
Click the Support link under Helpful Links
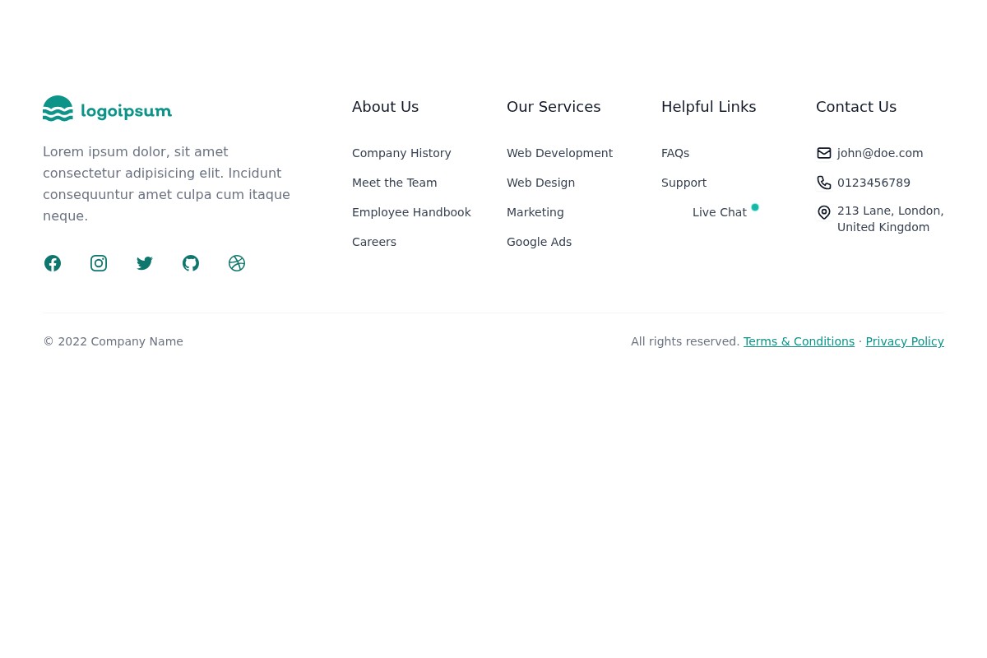coord(683,183)
